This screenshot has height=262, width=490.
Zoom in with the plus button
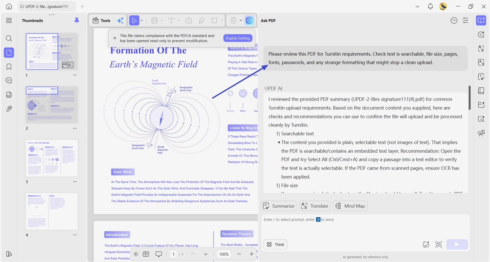(x=251, y=254)
